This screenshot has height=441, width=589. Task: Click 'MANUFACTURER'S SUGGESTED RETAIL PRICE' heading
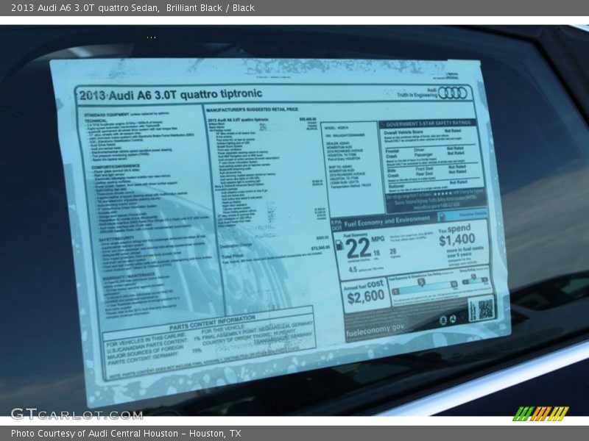252,110
